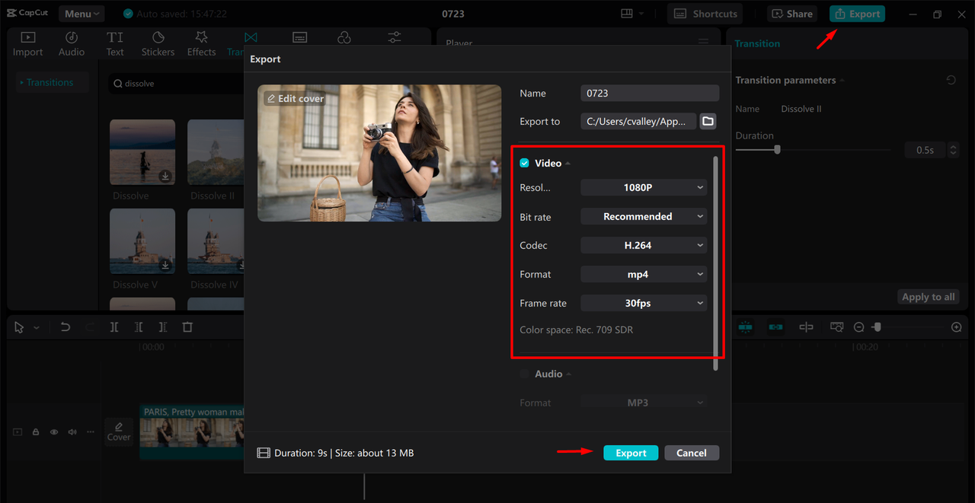
Task: Zoom in the timeline
Action: click(957, 327)
